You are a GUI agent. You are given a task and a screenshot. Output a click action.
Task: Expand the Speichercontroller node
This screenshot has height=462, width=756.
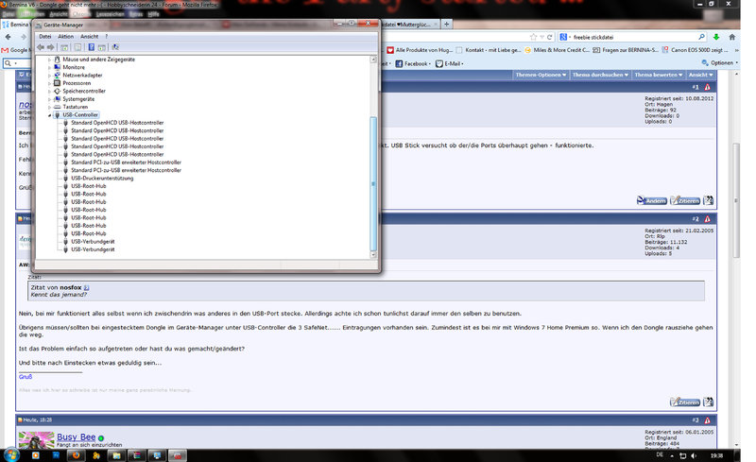pyautogui.click(x=49, y=91)
